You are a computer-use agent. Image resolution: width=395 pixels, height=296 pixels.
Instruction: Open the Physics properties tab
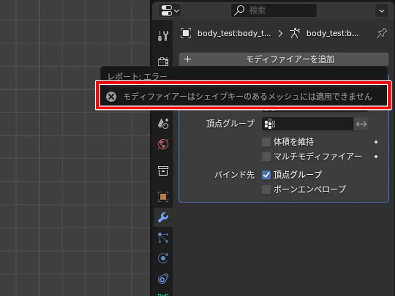[163, 259]
